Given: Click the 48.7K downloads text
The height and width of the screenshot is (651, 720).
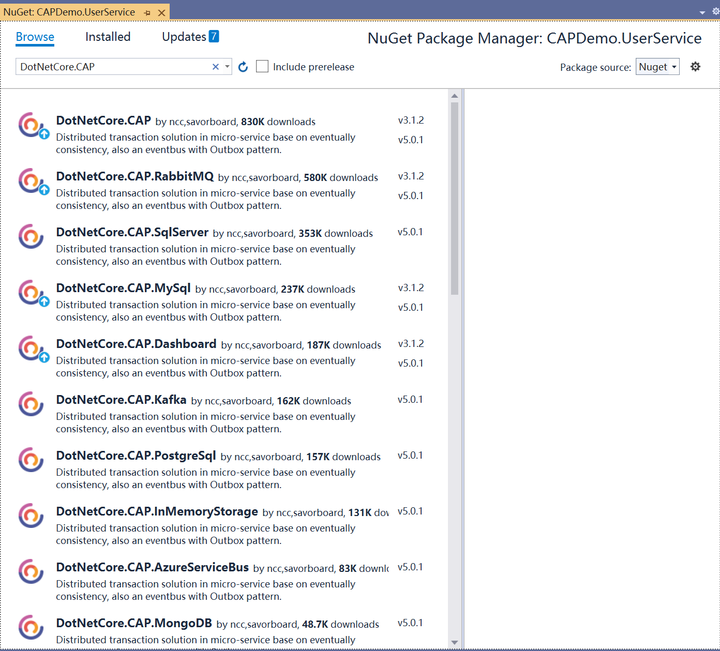Looking at the screenshot, I should tap(341, 624).
